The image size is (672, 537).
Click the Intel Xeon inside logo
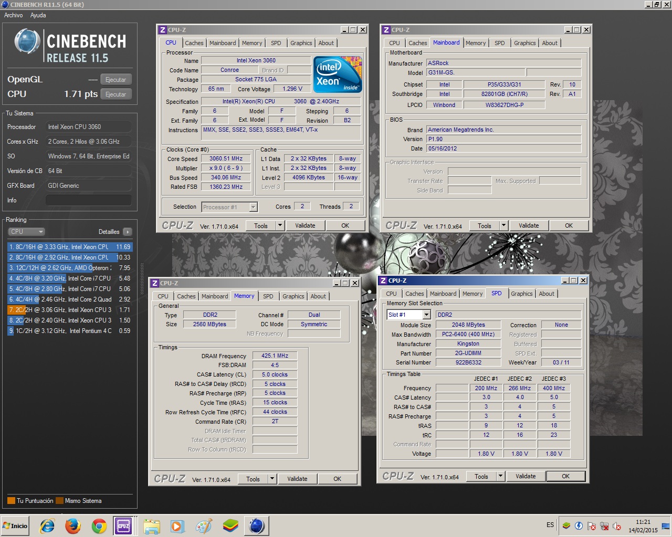pyautogui.click(x=338, y=74)
